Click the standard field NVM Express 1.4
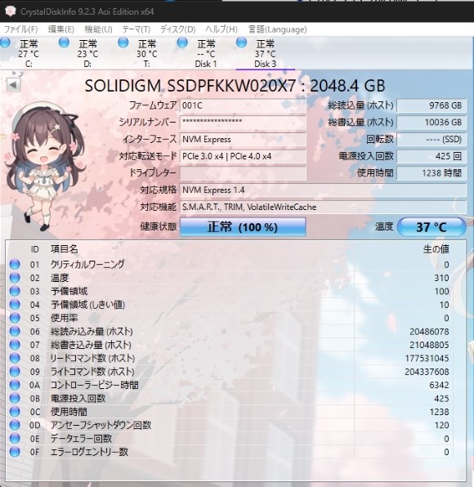Image resolution: width=474 pixels, height=487 pixels. pos(323,190)
